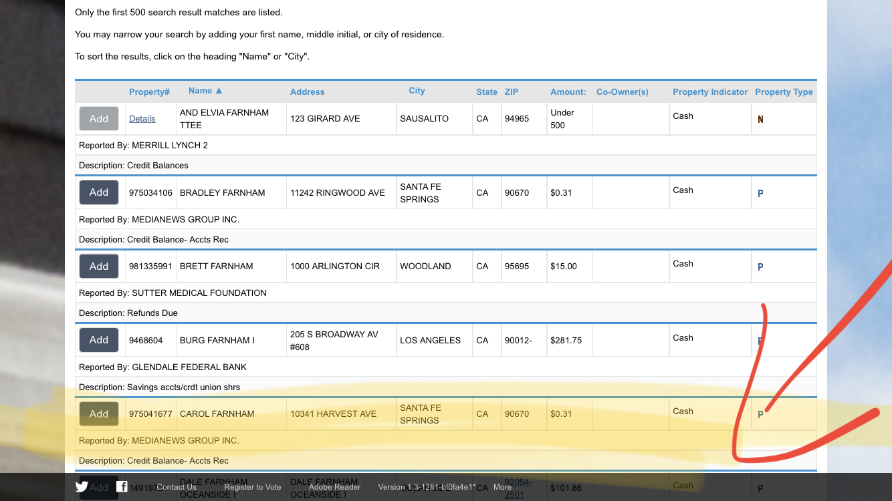This screenshot has width=892, height=501.
Task: Select name BRADLEY FARNHAM cell
Action: tap(231, 192)
